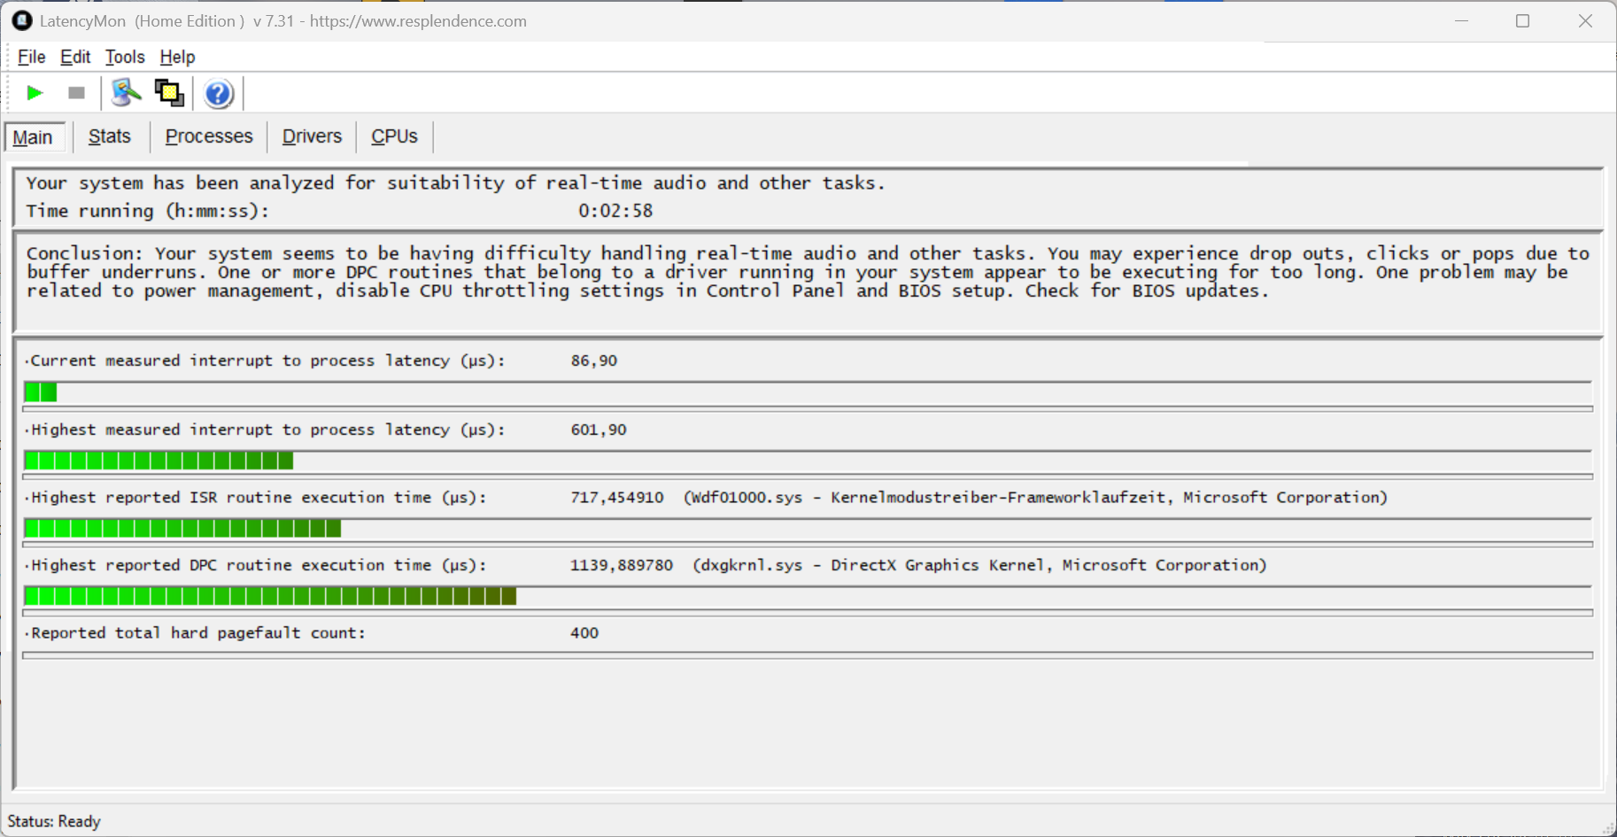Select the Main tab
This screenshot has width=1617, height=837.
point(34,137)
